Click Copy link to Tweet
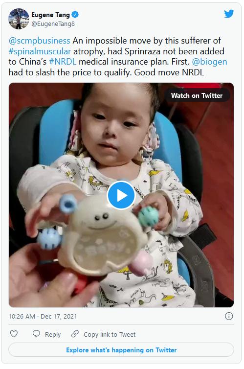This screenshot has height=369, width=244. coord(110,334)
